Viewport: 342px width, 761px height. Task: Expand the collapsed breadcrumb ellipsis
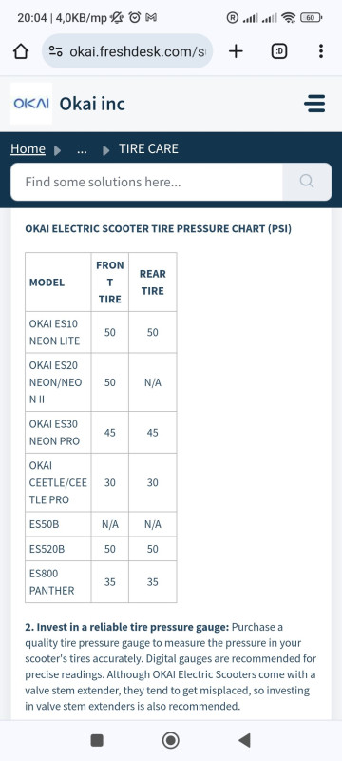pos(82,149)
